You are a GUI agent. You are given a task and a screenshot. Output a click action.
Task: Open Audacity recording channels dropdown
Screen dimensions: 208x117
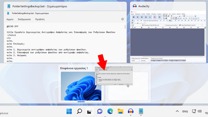(172, 25)
